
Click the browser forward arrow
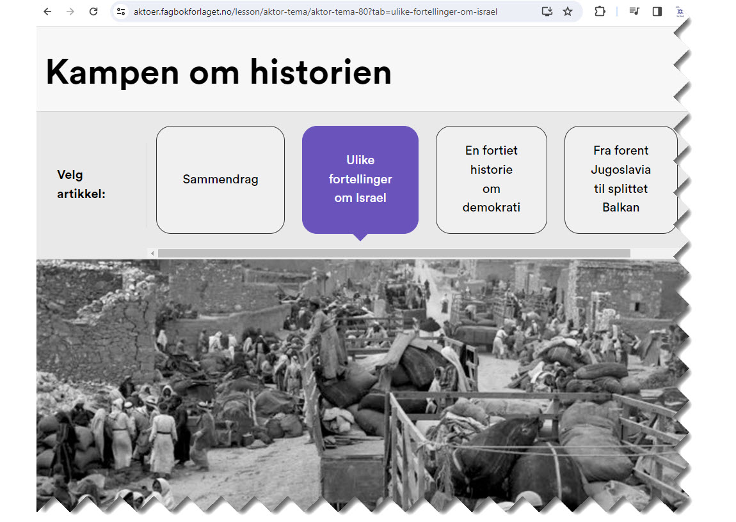point(70,12)
